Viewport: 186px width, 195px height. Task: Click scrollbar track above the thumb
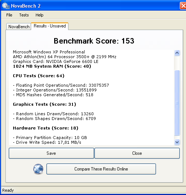click(x=177, y=63)
